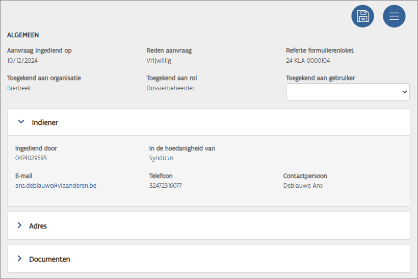The width and height of the screenshot is (418, 279).
Task: Click the Indiener panel title
Action: click(x=45, y=122)
